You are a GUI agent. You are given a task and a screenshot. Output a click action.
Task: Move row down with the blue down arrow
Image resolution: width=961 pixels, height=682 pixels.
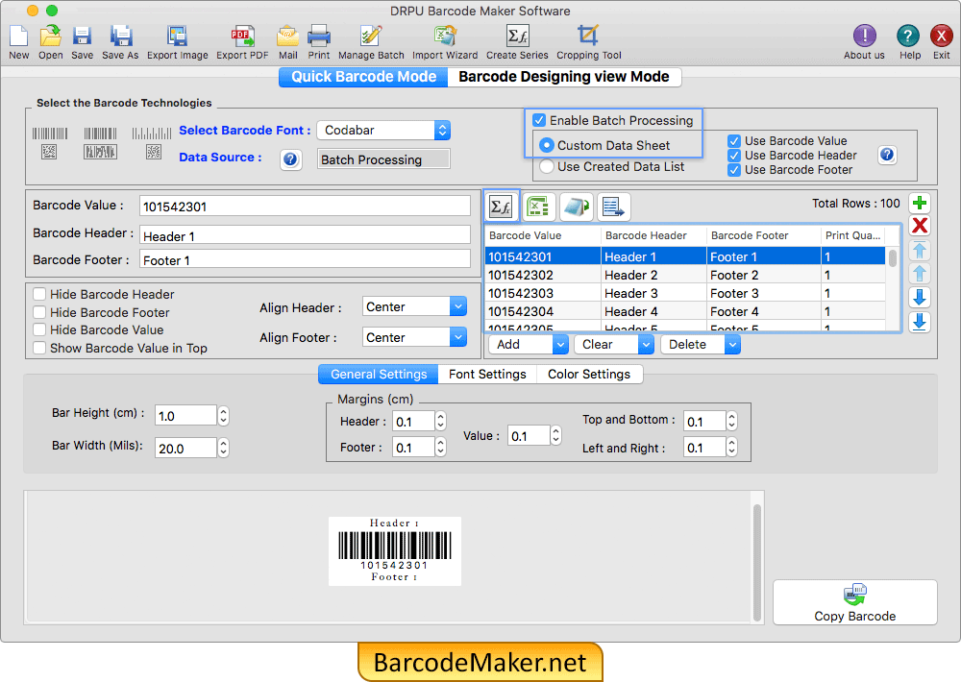pyautogui.click(x=920, y=297)
